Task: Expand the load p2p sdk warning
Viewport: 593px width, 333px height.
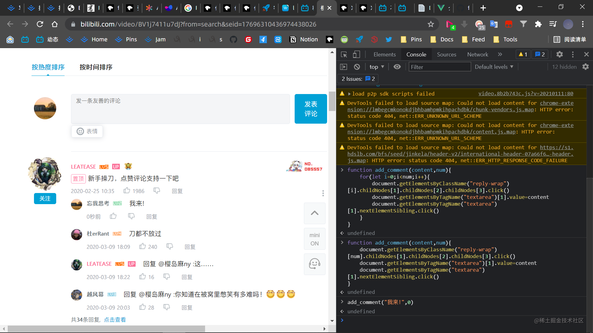Action: [x=349, y=94]
